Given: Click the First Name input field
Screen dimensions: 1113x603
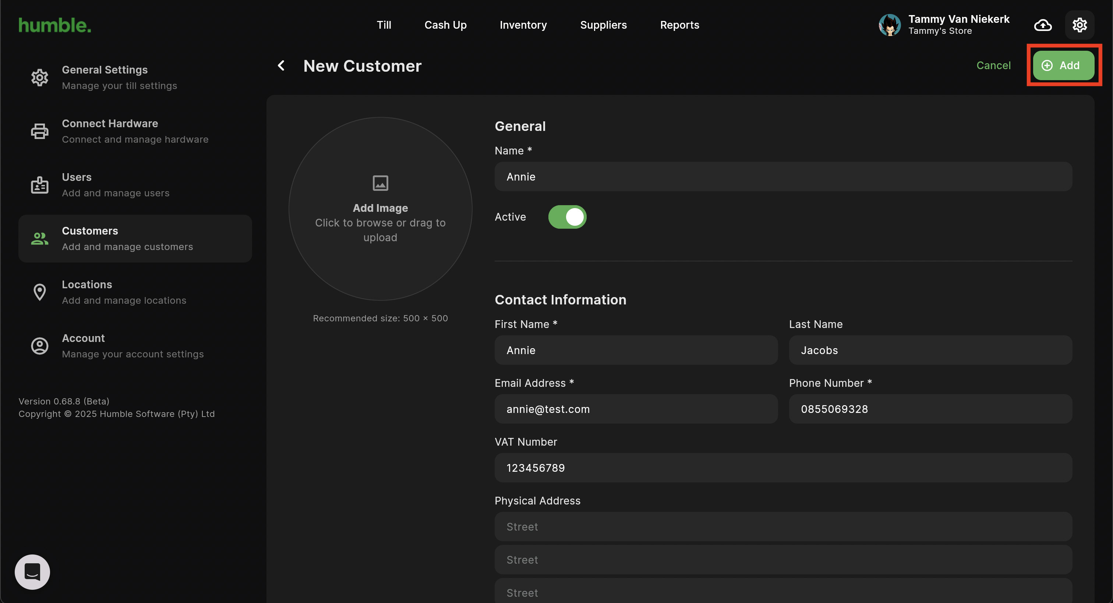Looking at the screenshot, I should point(636,350).
